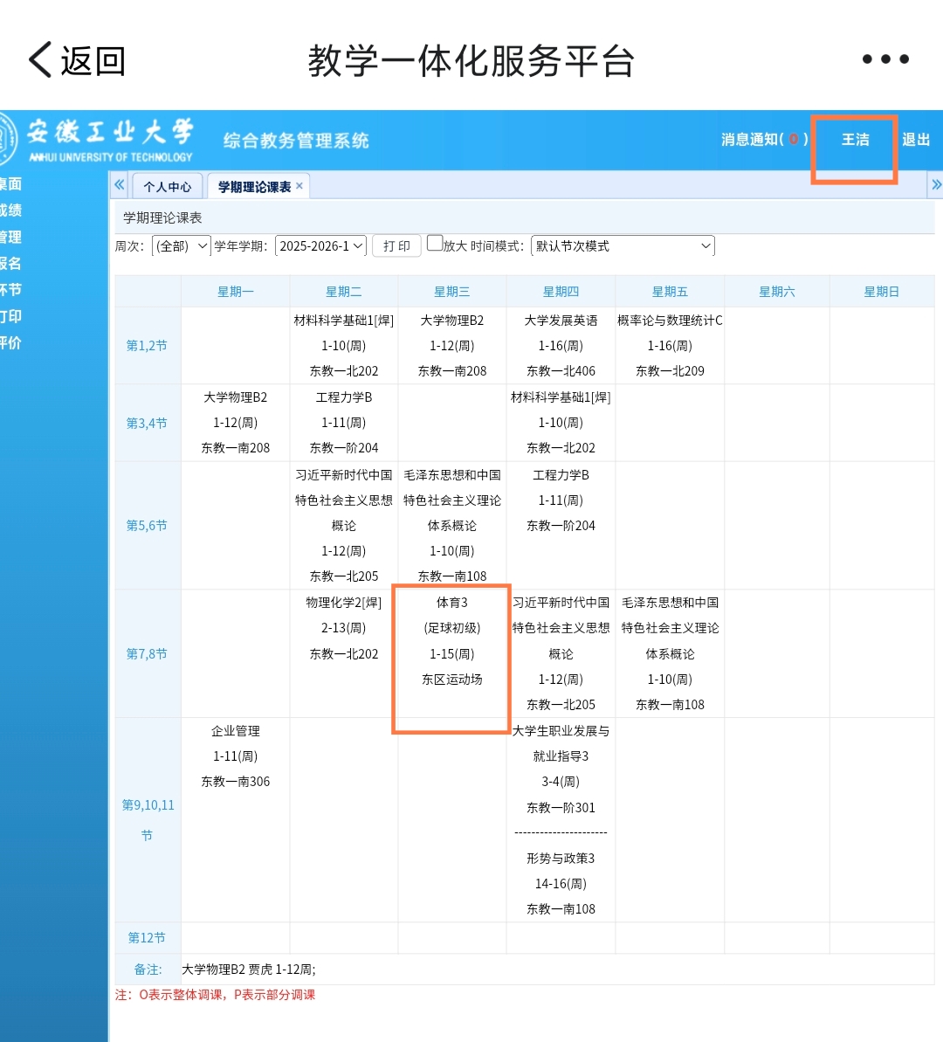Image resolution: width=943 pixels, height=1042 pixels.
Task: Close the 学期理论课表 tab with its X
Action: (299, 186)
